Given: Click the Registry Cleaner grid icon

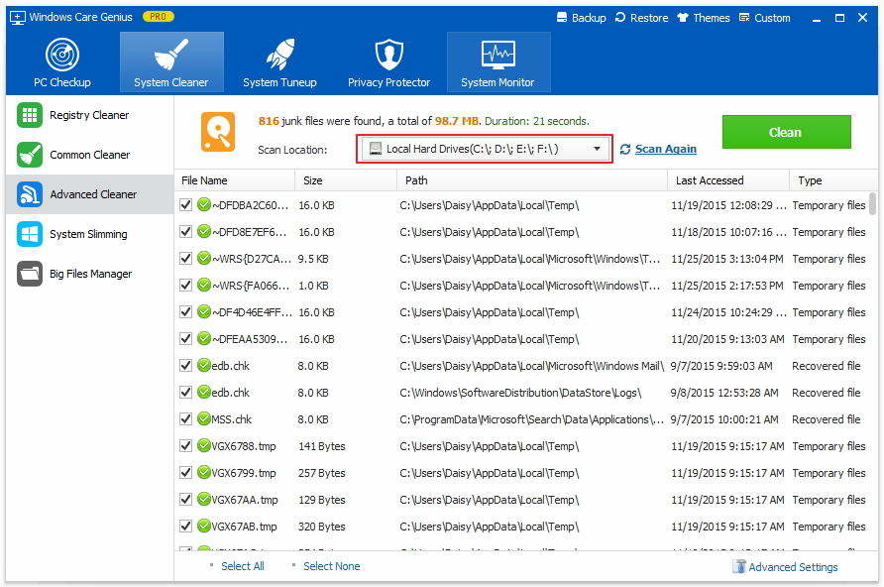Looking at the screenshot, I should coord(30,115).
